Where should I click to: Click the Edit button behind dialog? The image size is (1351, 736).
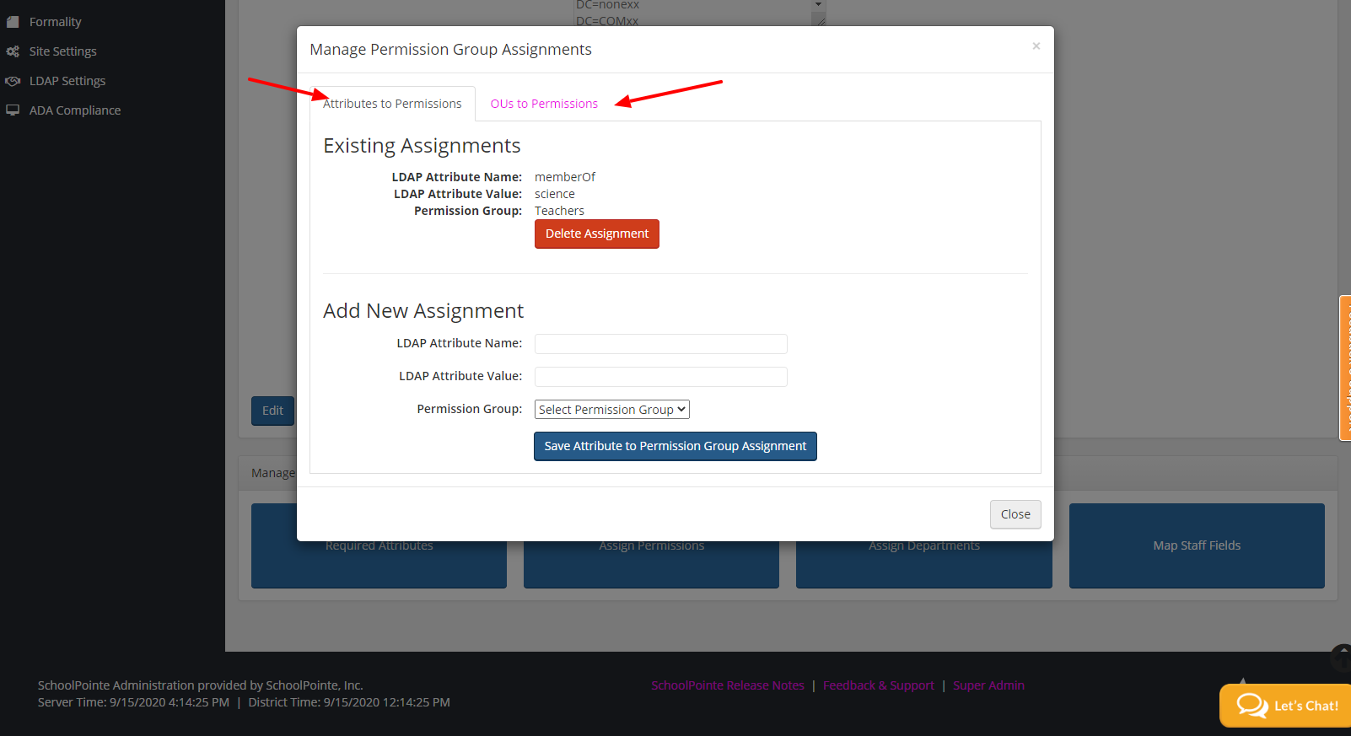point(272,411)
